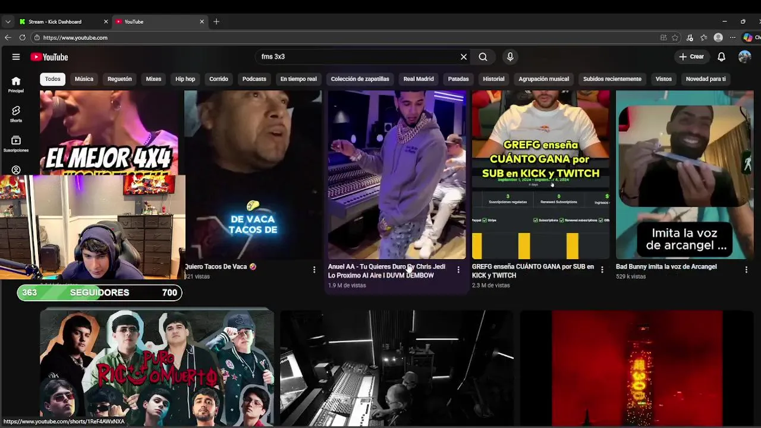Go back with the browser back arrow
Viewport: 761px width, 428px height.
point(8,37)
